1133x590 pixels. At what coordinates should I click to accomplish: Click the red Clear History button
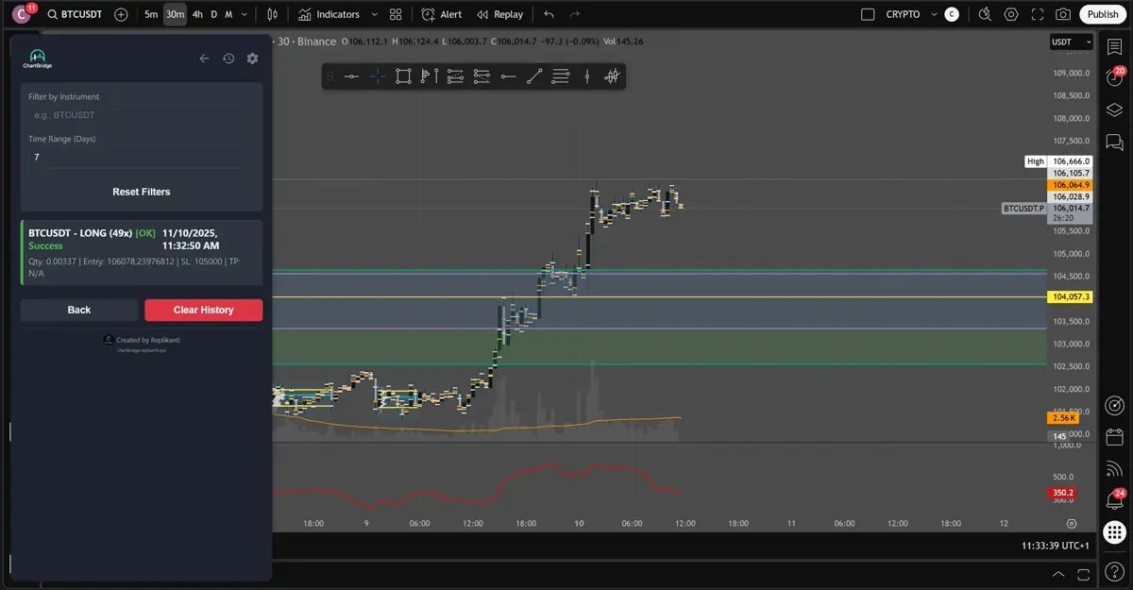point(203,310)
